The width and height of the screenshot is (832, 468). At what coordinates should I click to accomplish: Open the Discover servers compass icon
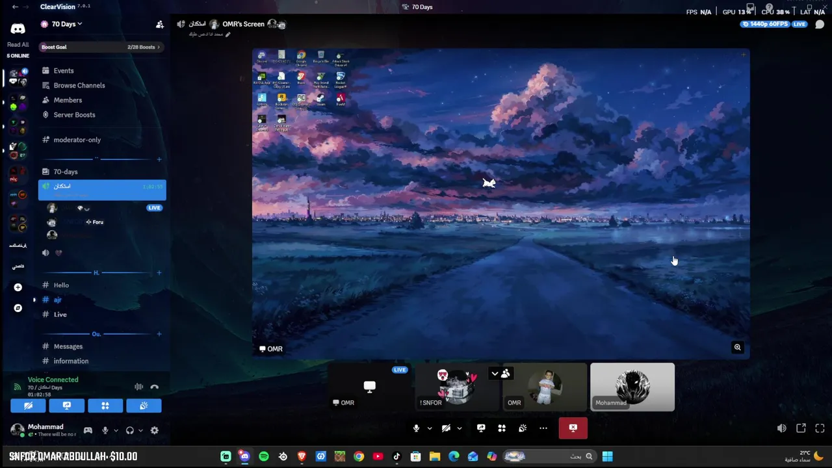coord(18,308)
